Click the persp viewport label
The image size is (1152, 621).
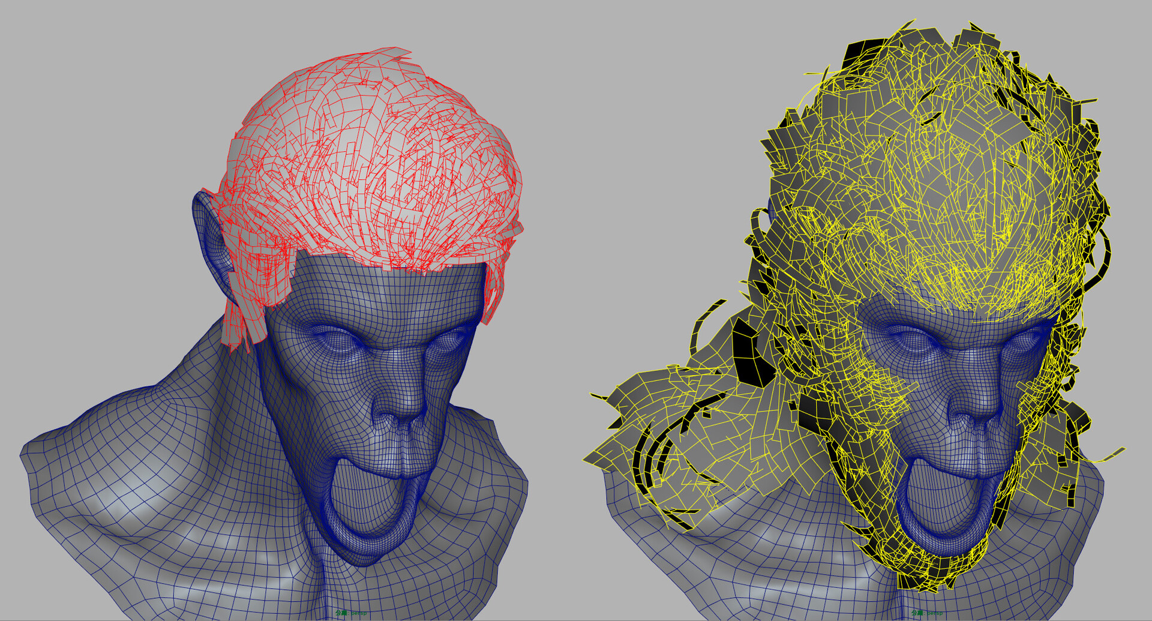tap(358, 613)
